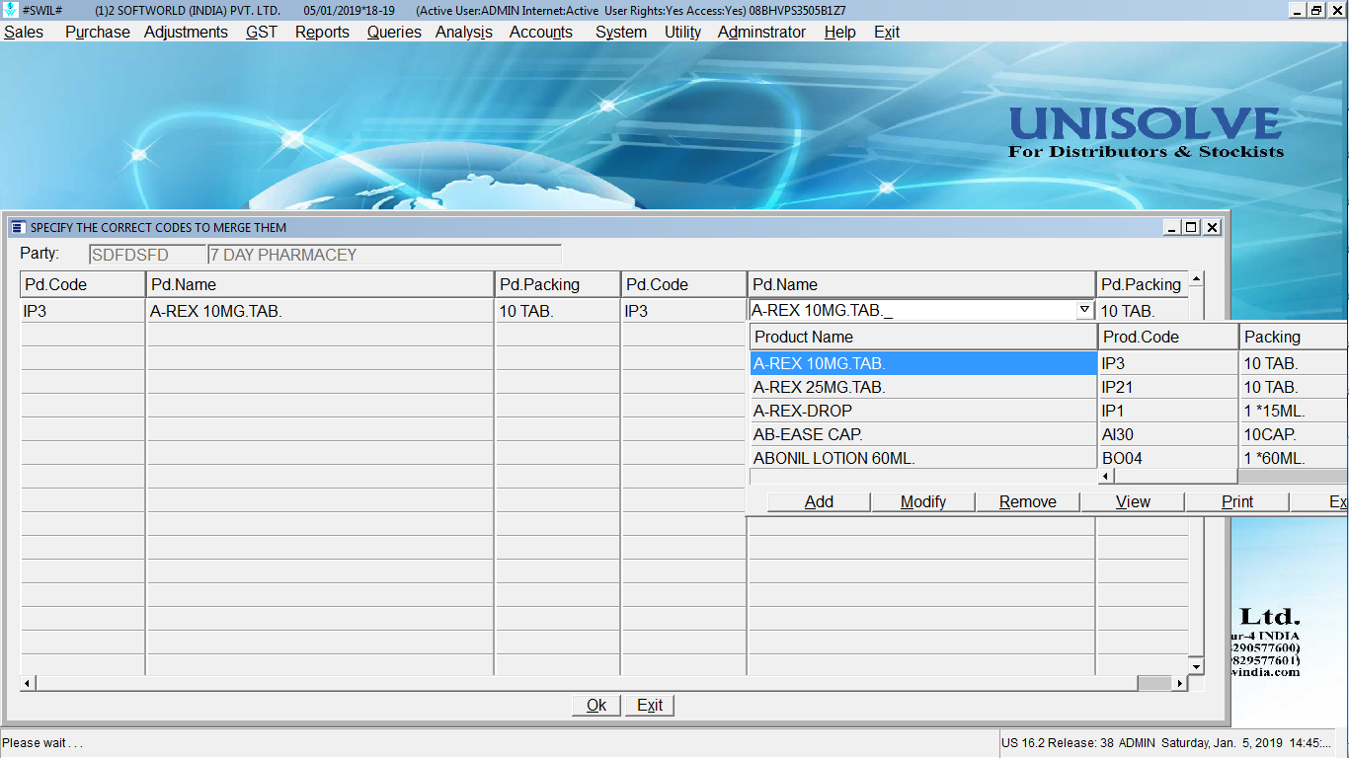Minimize the main SWIL window
Image resolution: width=1349 pixels, height=758 pixels.
click(x=1298, y=10)
